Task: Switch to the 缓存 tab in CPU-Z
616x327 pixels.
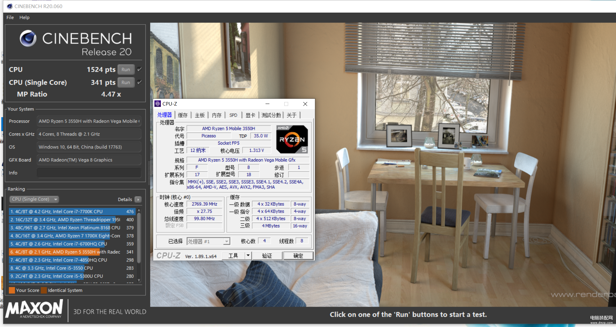Action: 183,115
